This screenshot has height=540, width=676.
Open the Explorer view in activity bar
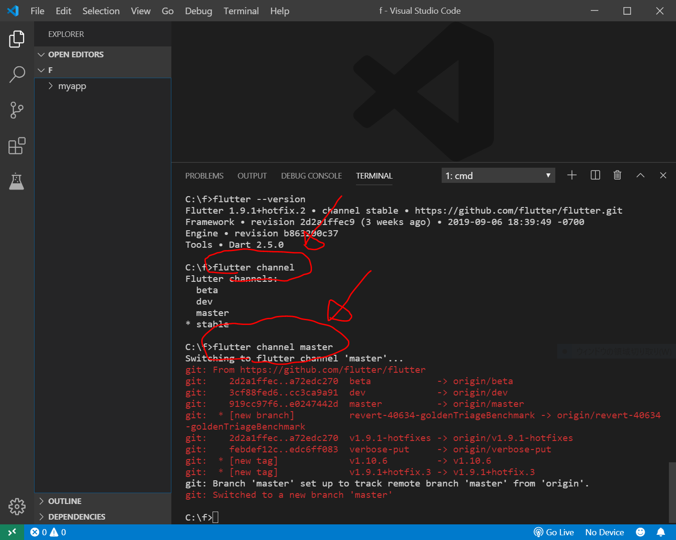(x=17, y=39)
